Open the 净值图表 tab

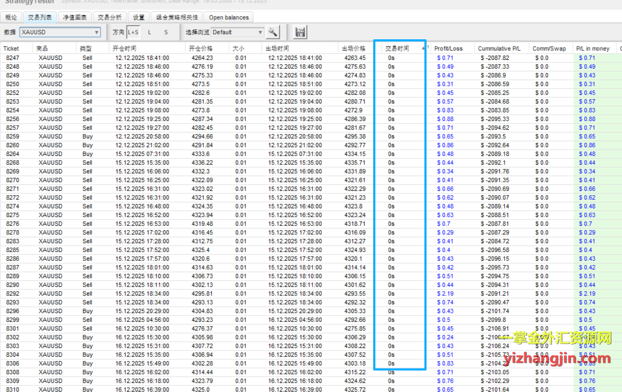(75, 17)
